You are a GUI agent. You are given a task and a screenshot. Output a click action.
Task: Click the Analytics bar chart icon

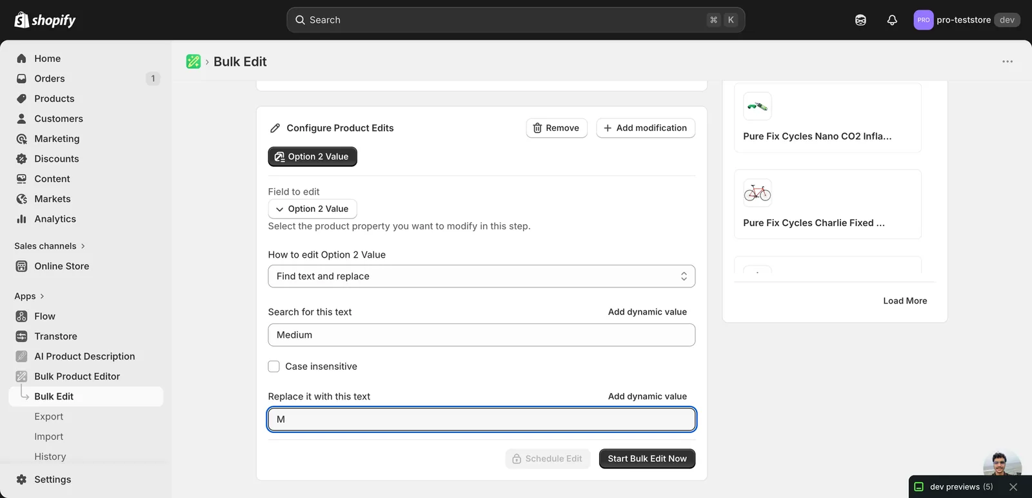[x=21, y=219]
